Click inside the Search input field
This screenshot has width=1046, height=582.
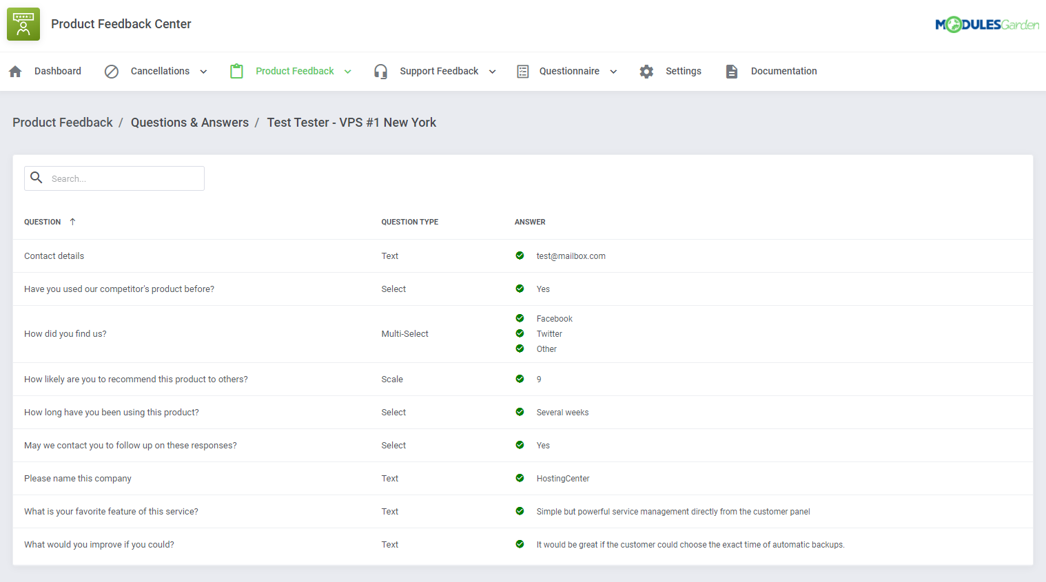tap(124, 178)
